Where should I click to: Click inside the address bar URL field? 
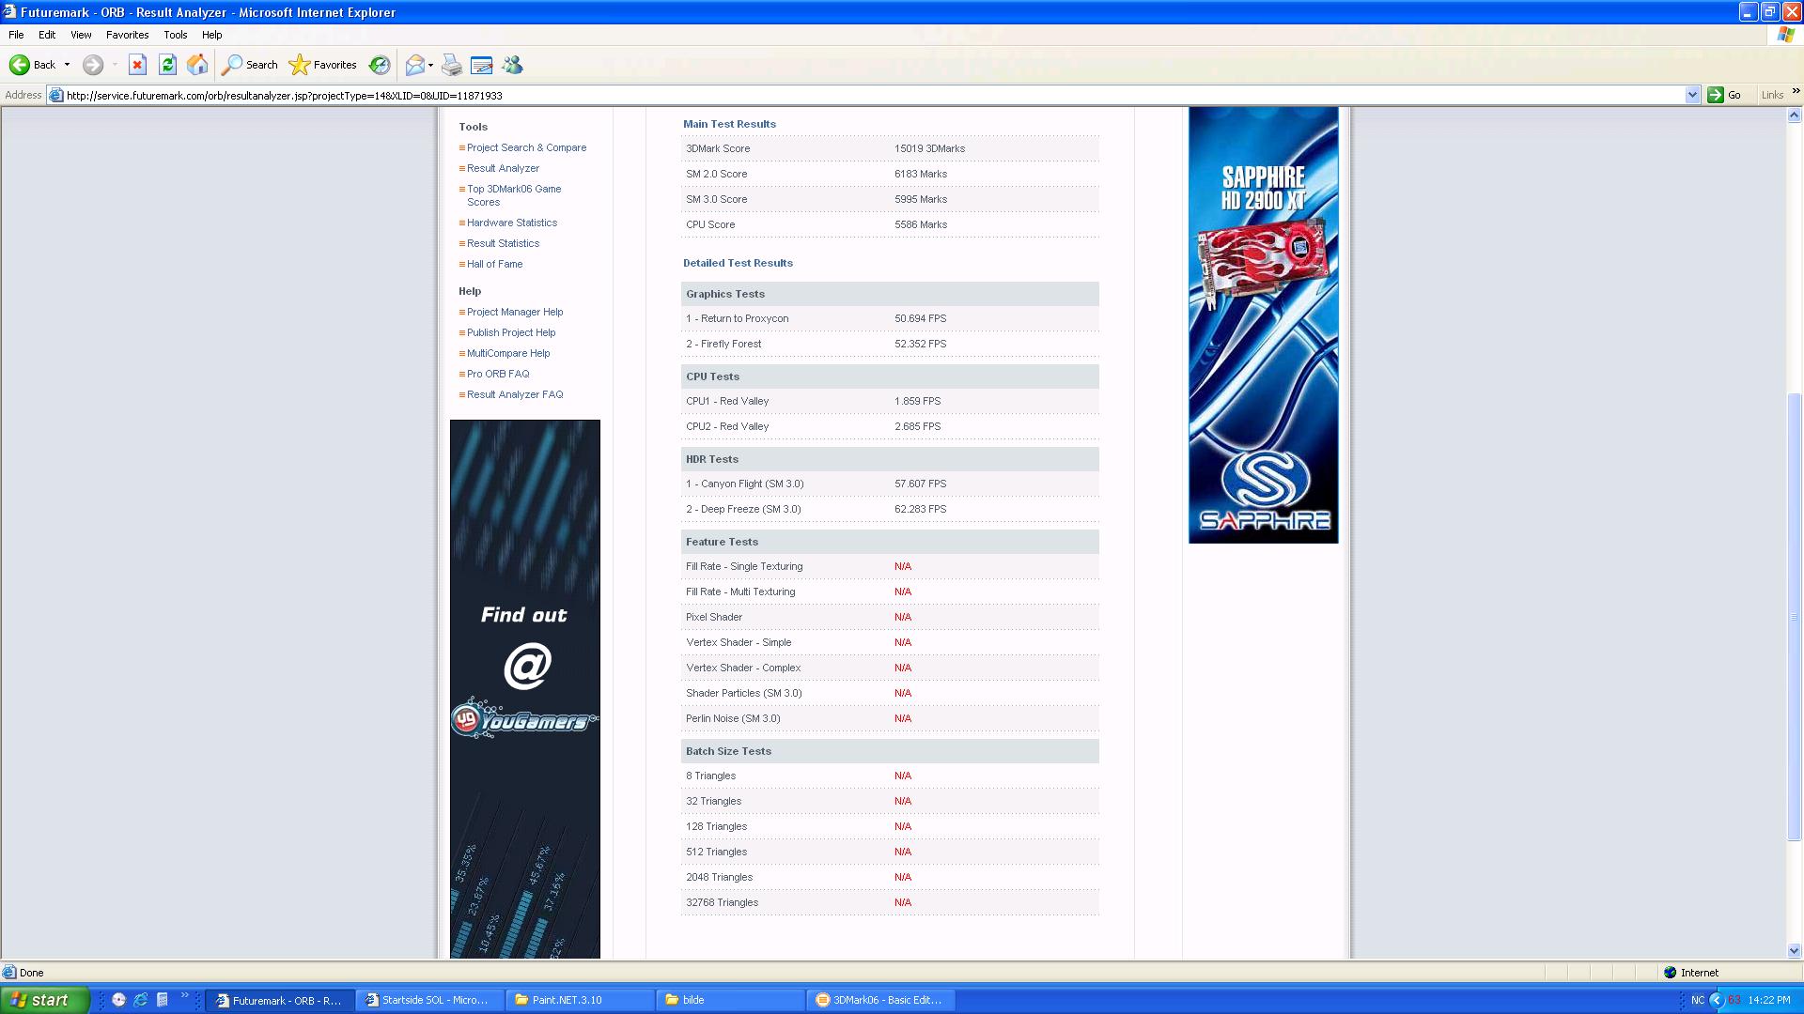pyautogui.click(x=874, y=95)
